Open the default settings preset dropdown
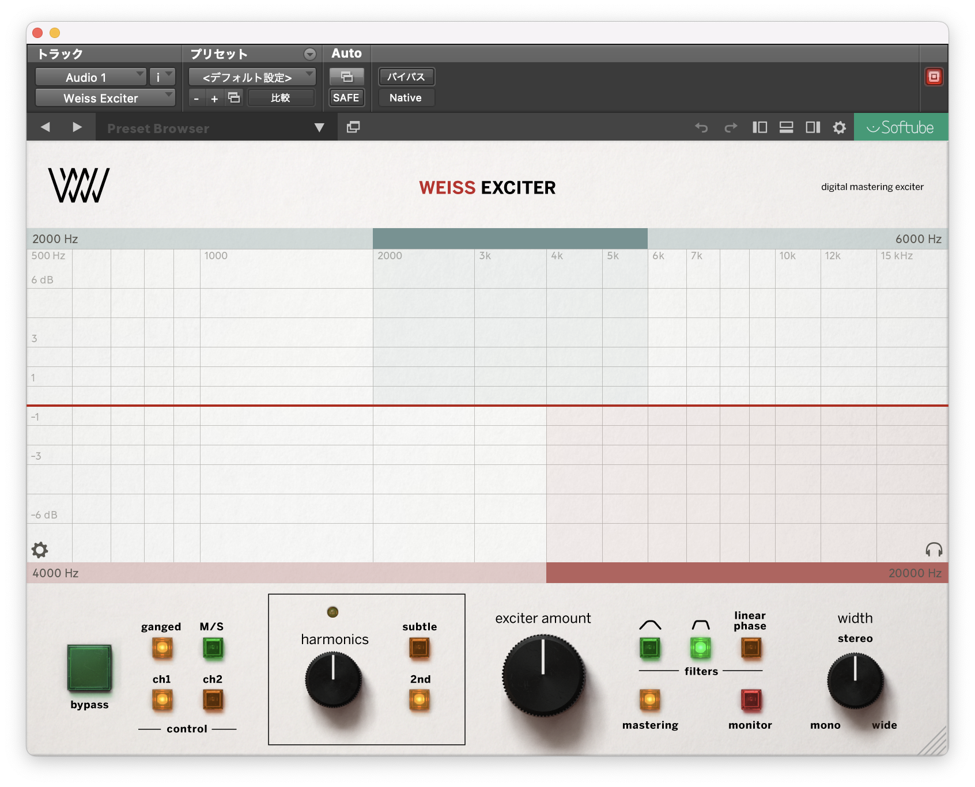 pyautogui.click(x=252, y=77)
